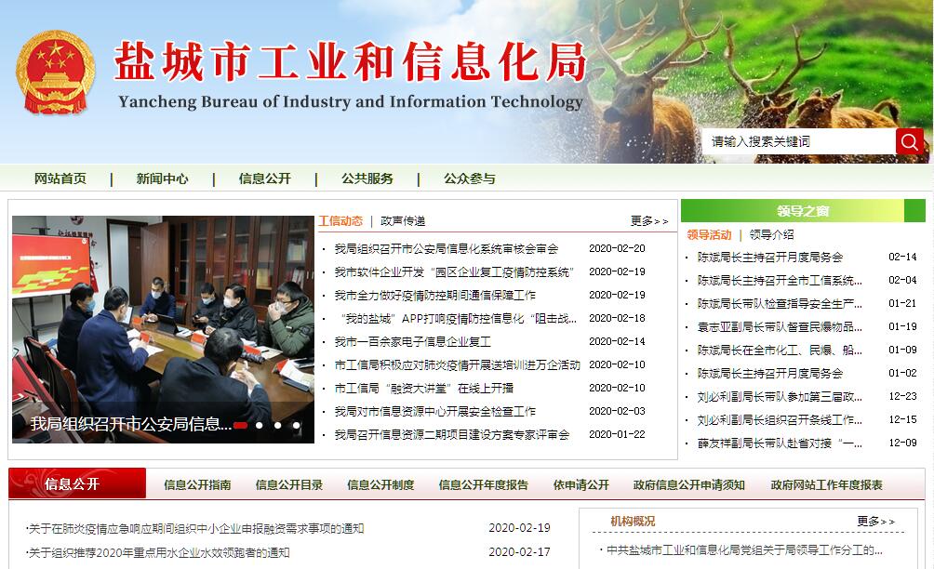Image resolution: width=934 pixels, height=569 pixels.
Task: Open 信息公开年度报告 link
Action: pos(483,484)
